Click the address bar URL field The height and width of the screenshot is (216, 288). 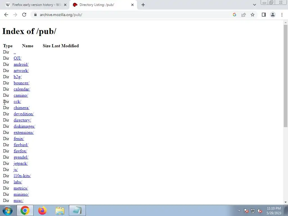click(132, 15)
